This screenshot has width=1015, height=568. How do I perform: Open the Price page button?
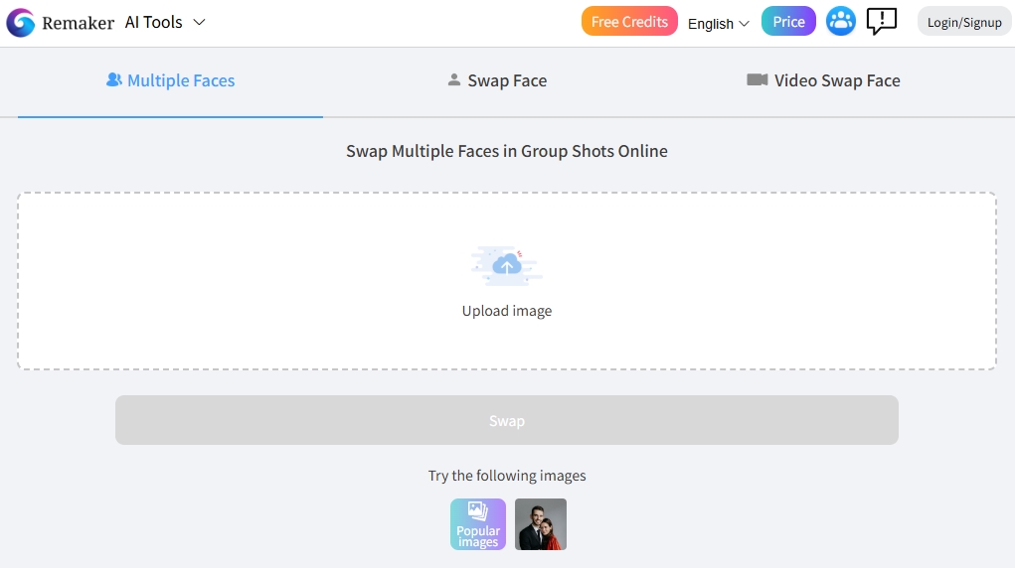point(788,21)
